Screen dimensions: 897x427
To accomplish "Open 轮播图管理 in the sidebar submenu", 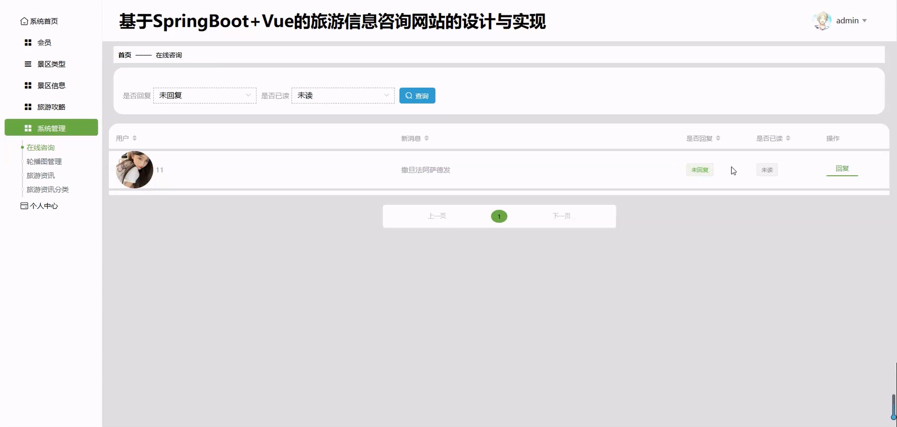I will click(x=44, y=162).
